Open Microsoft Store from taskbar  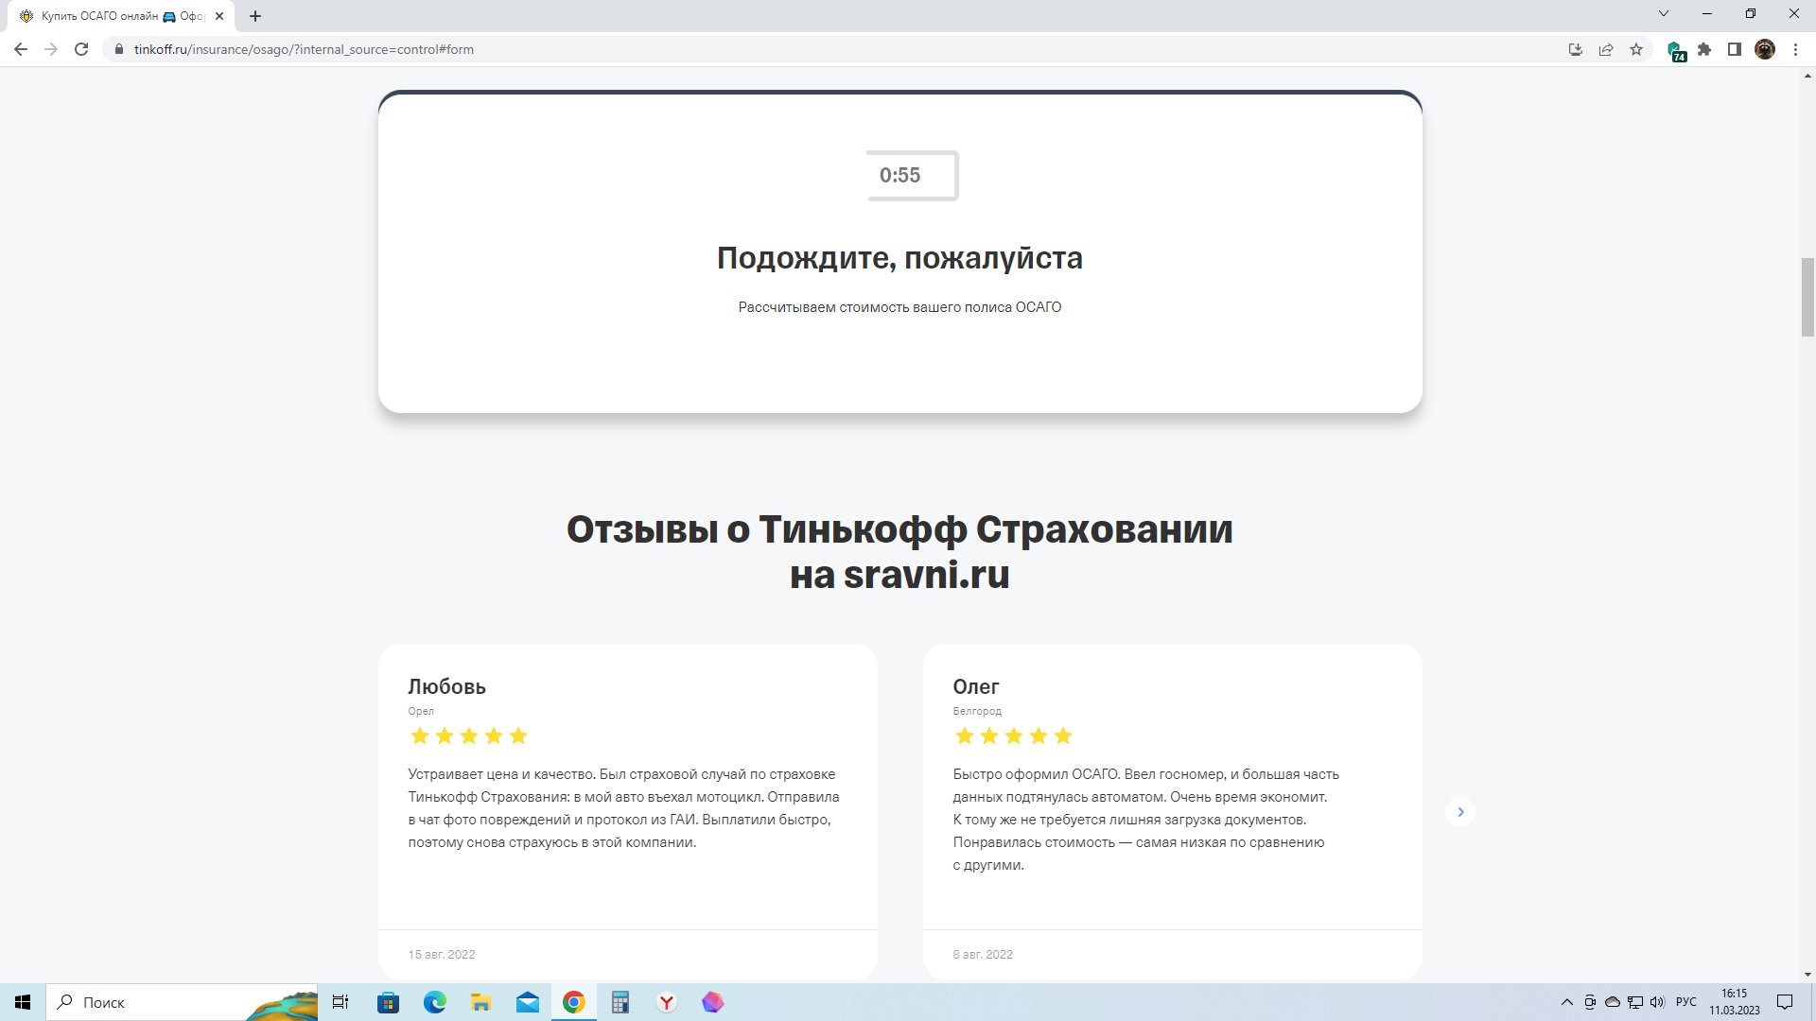(x=389, y=1002)
